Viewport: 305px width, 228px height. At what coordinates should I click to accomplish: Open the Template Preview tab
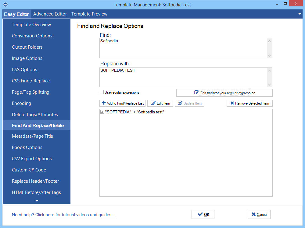[x=89, y=14]
